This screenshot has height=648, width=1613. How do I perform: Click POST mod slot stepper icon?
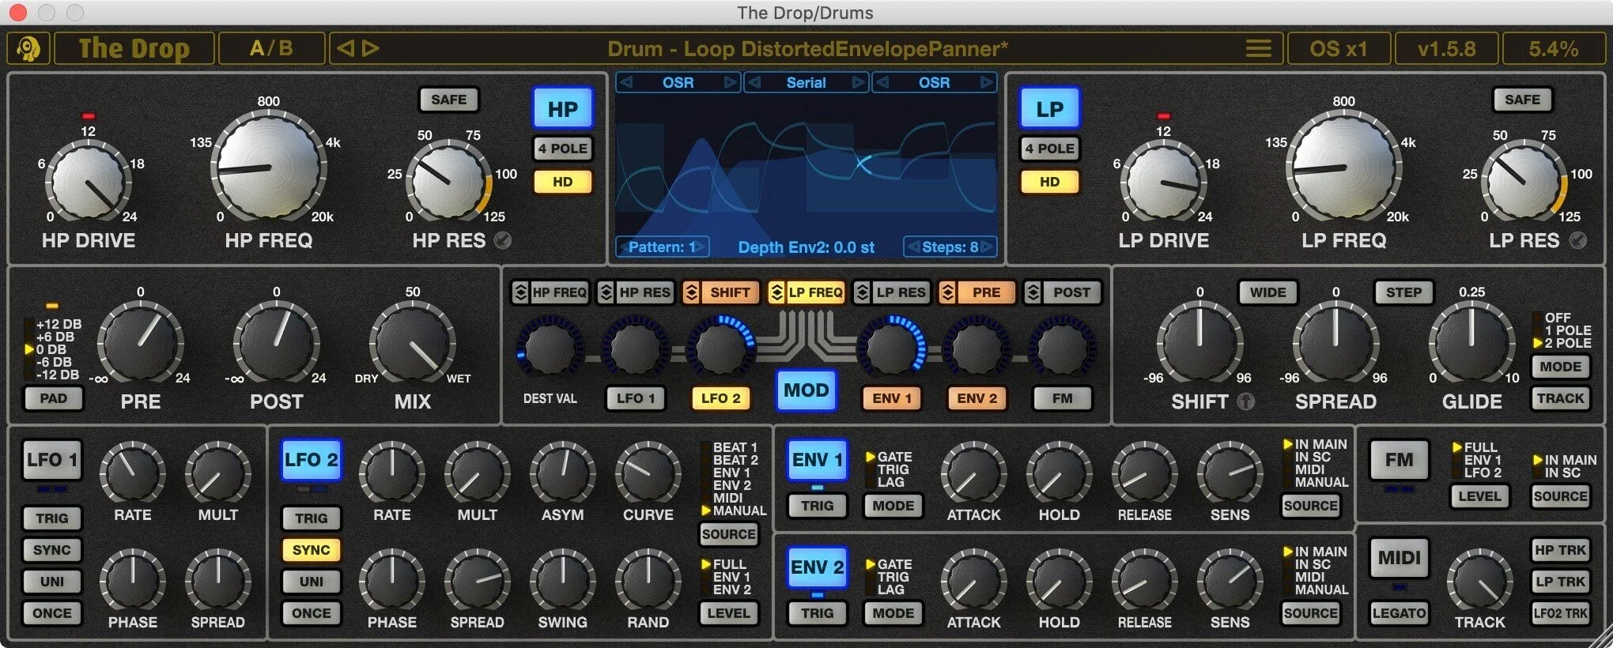pyautogui.click(x=1033, y=292)
